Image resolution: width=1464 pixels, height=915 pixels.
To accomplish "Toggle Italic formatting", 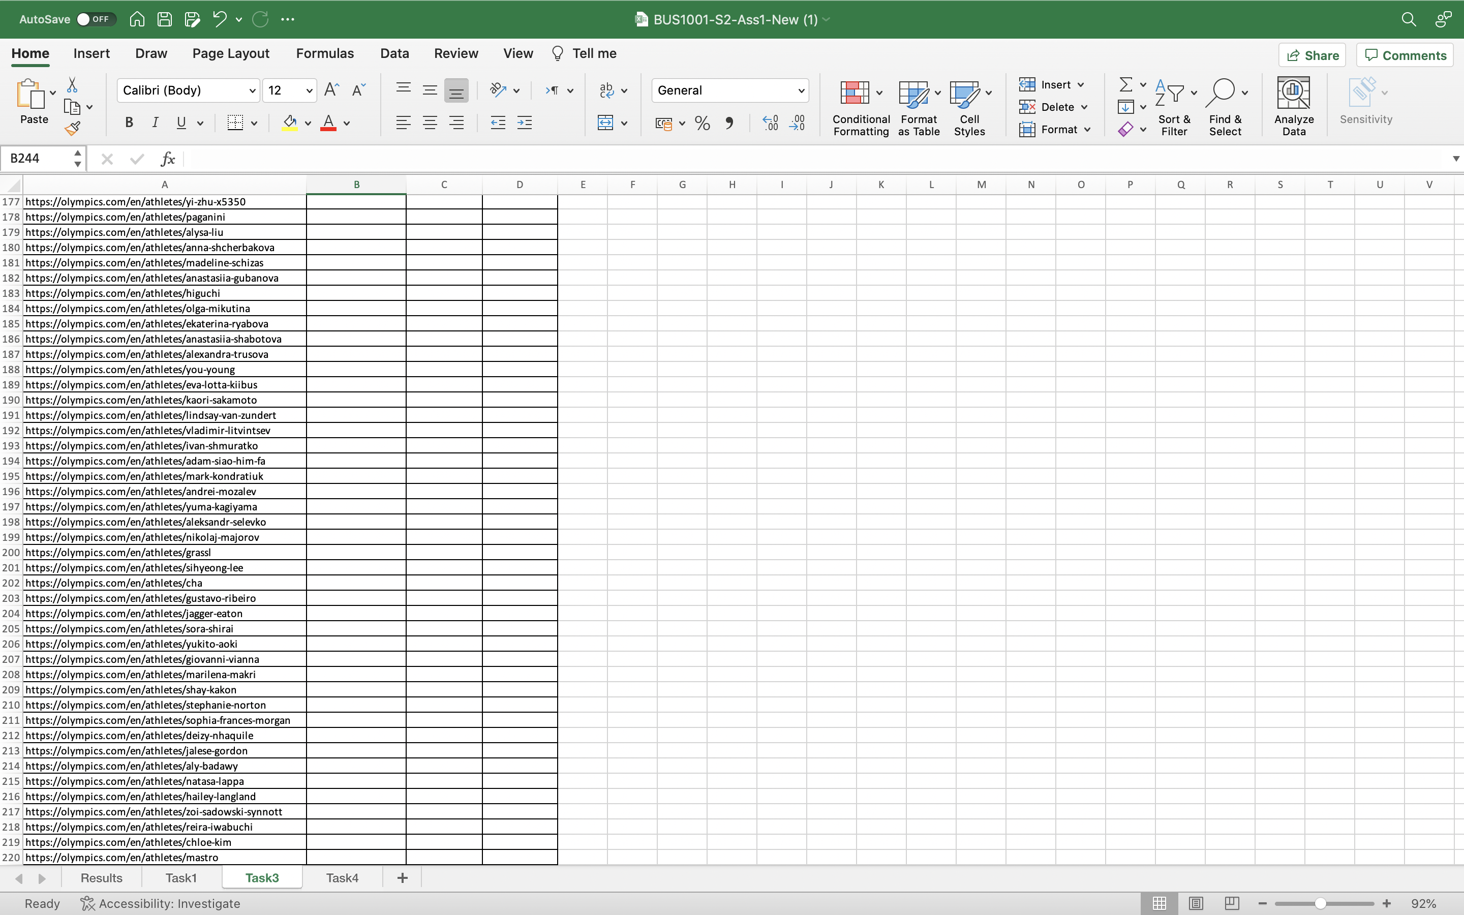I will [x=155, y=123].
